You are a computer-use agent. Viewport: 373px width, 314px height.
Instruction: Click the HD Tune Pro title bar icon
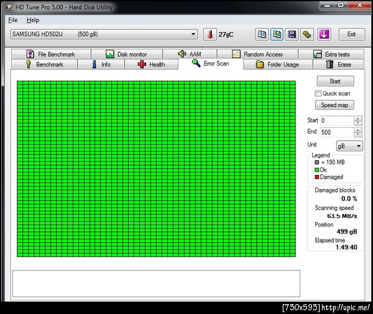click(x=9, y=7)
